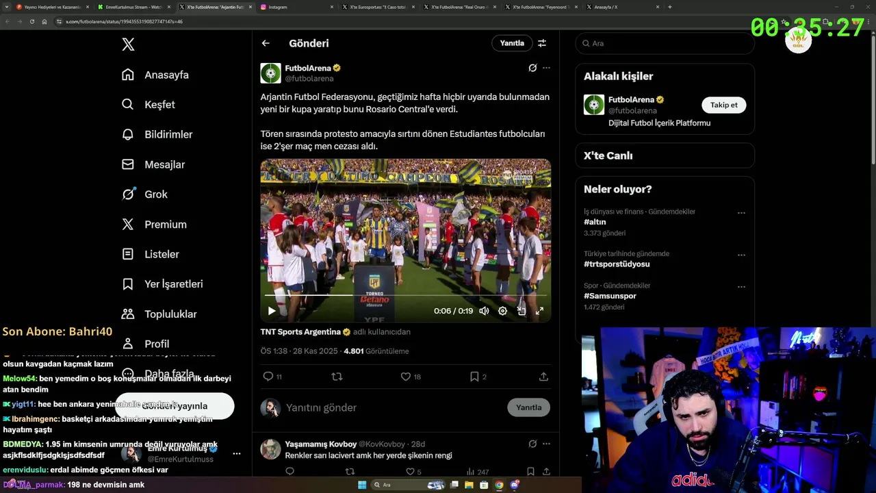Open Windows Start menu

point(362,485)
